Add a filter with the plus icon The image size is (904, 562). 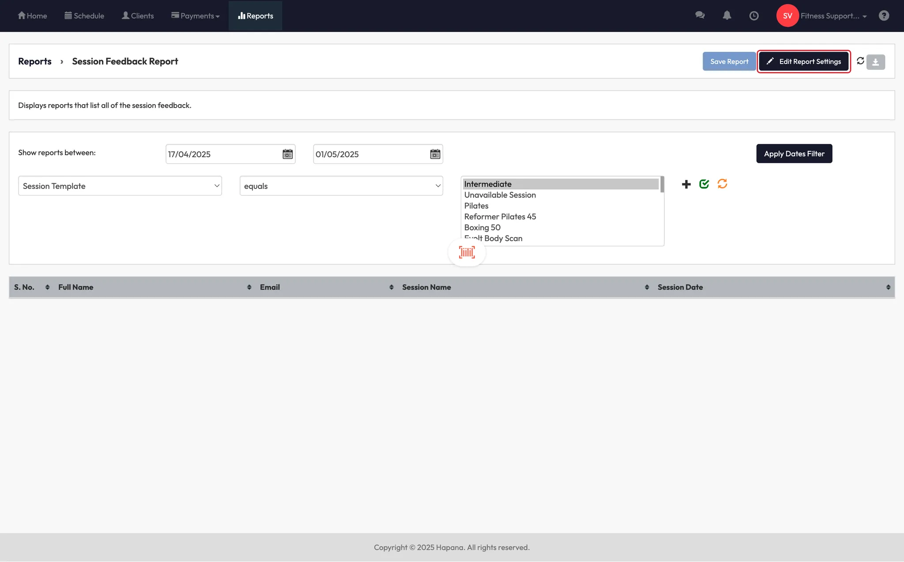[686, 184]
